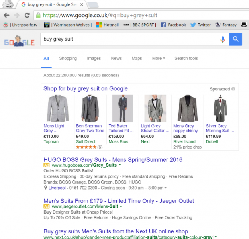Open the 'Mens Light Grey ...' product link

coord(54,128)
